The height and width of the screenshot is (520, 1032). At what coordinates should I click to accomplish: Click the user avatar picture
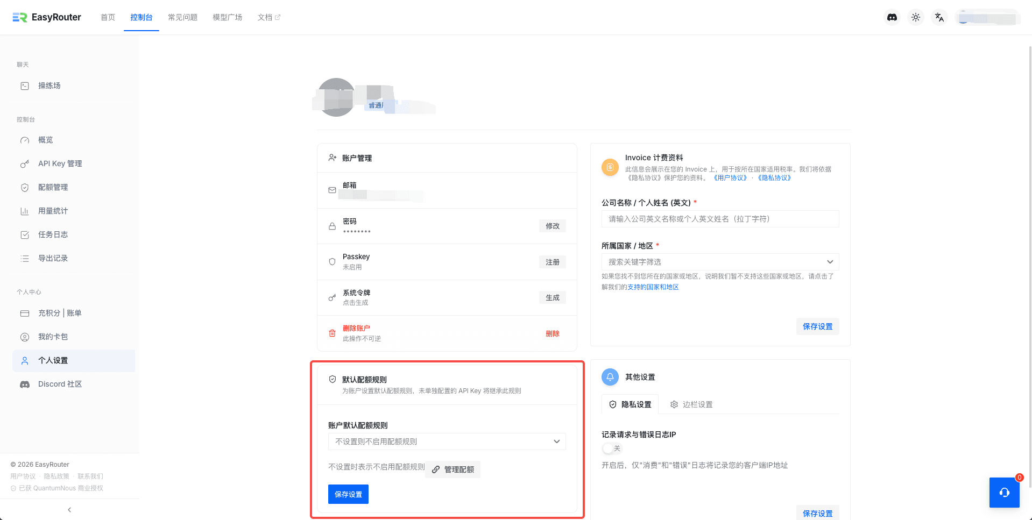336,97
